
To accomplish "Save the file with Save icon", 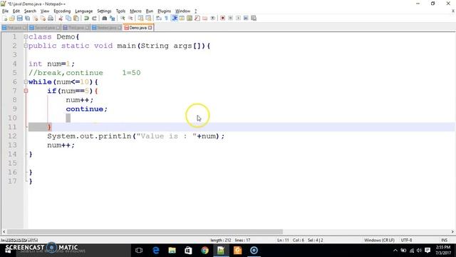I will coord(19,18).
